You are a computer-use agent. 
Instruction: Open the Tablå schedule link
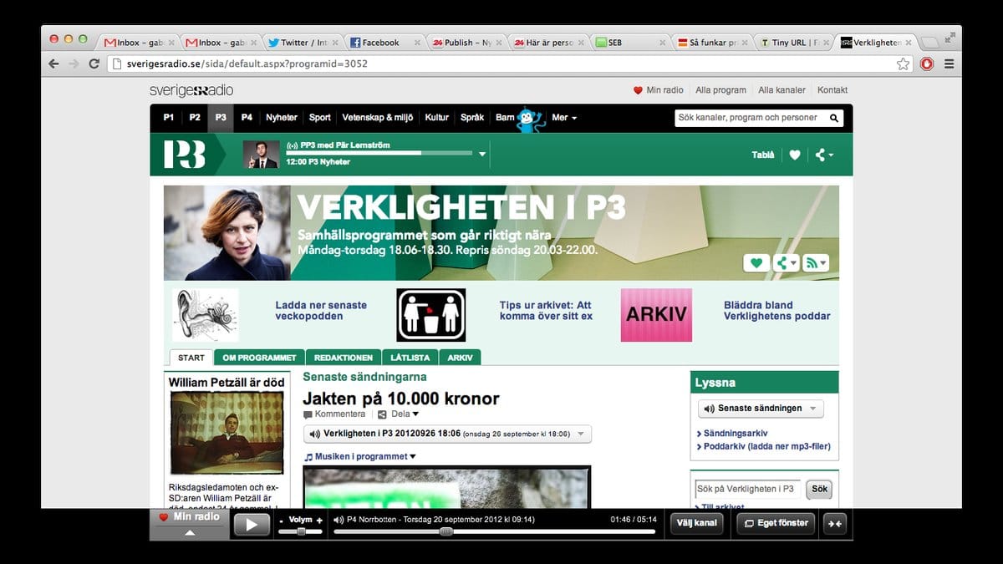pos(763,155)
